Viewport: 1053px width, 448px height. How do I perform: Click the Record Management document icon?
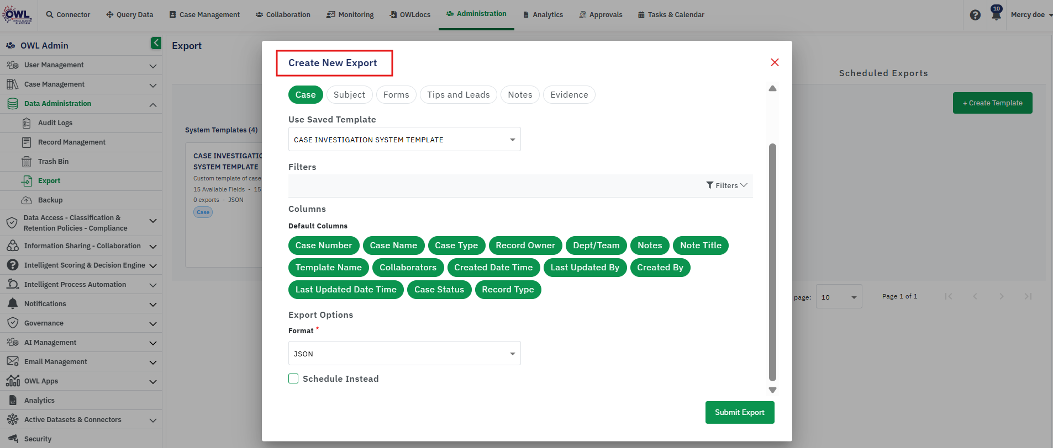click(27, 142)
